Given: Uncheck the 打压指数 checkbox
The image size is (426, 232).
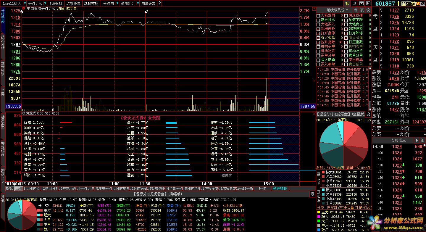Looking at the screenshot, I should tap(346, 42).
